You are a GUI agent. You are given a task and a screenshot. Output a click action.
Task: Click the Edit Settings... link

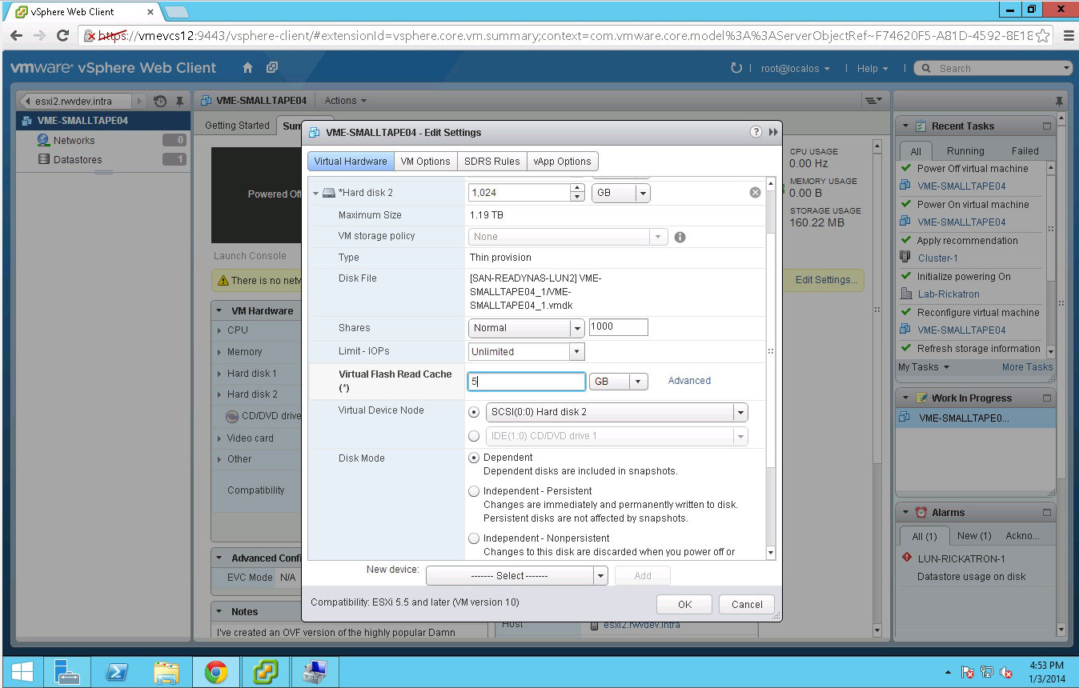pyautogui.click(x=826, y=280)
